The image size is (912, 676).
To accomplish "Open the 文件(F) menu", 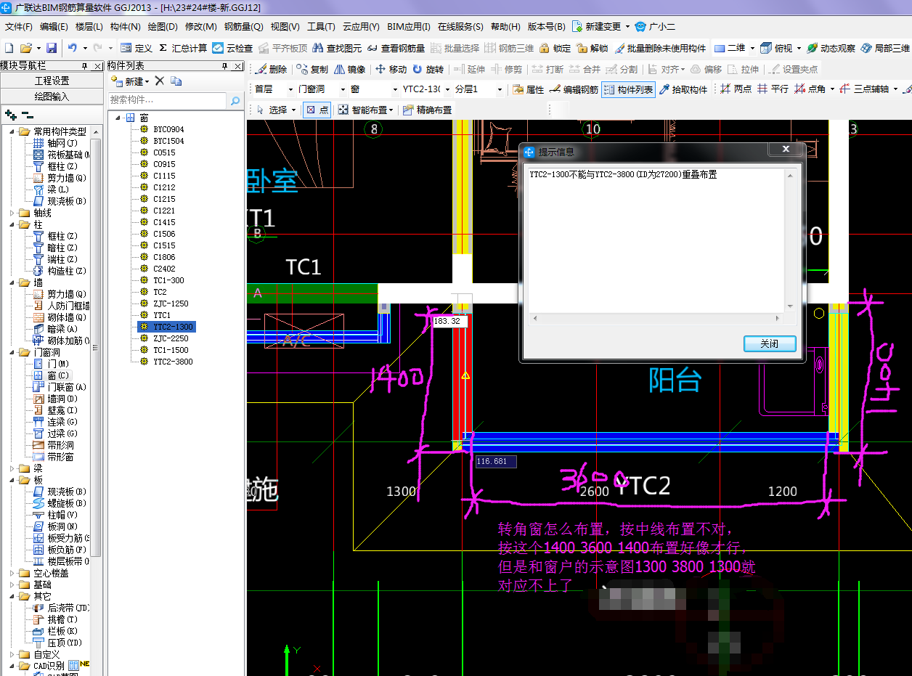I will 19,27.
